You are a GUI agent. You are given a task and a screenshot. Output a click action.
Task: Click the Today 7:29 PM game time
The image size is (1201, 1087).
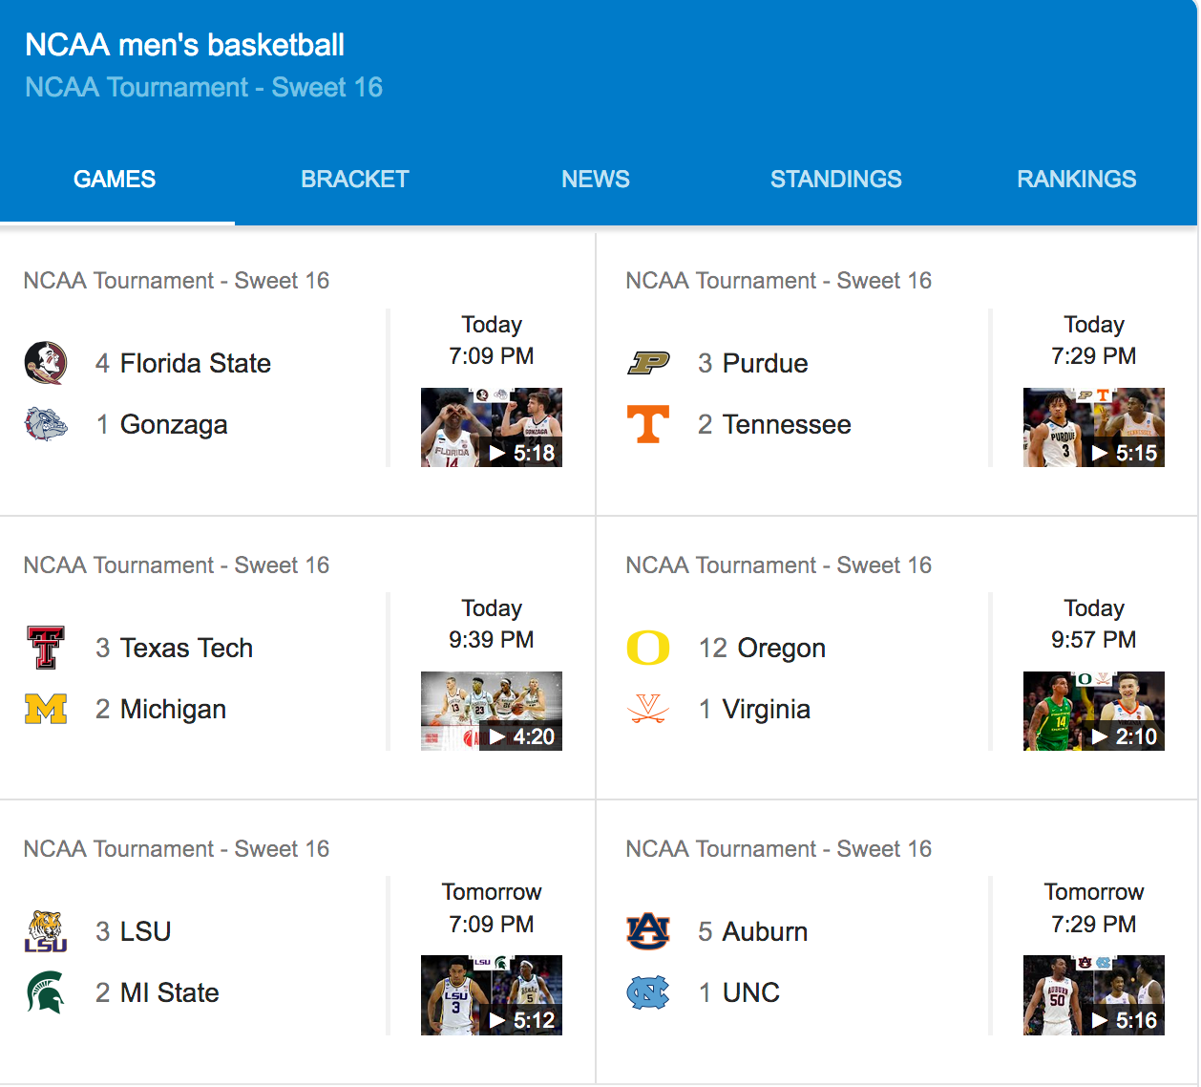[x=1094, y=340]
